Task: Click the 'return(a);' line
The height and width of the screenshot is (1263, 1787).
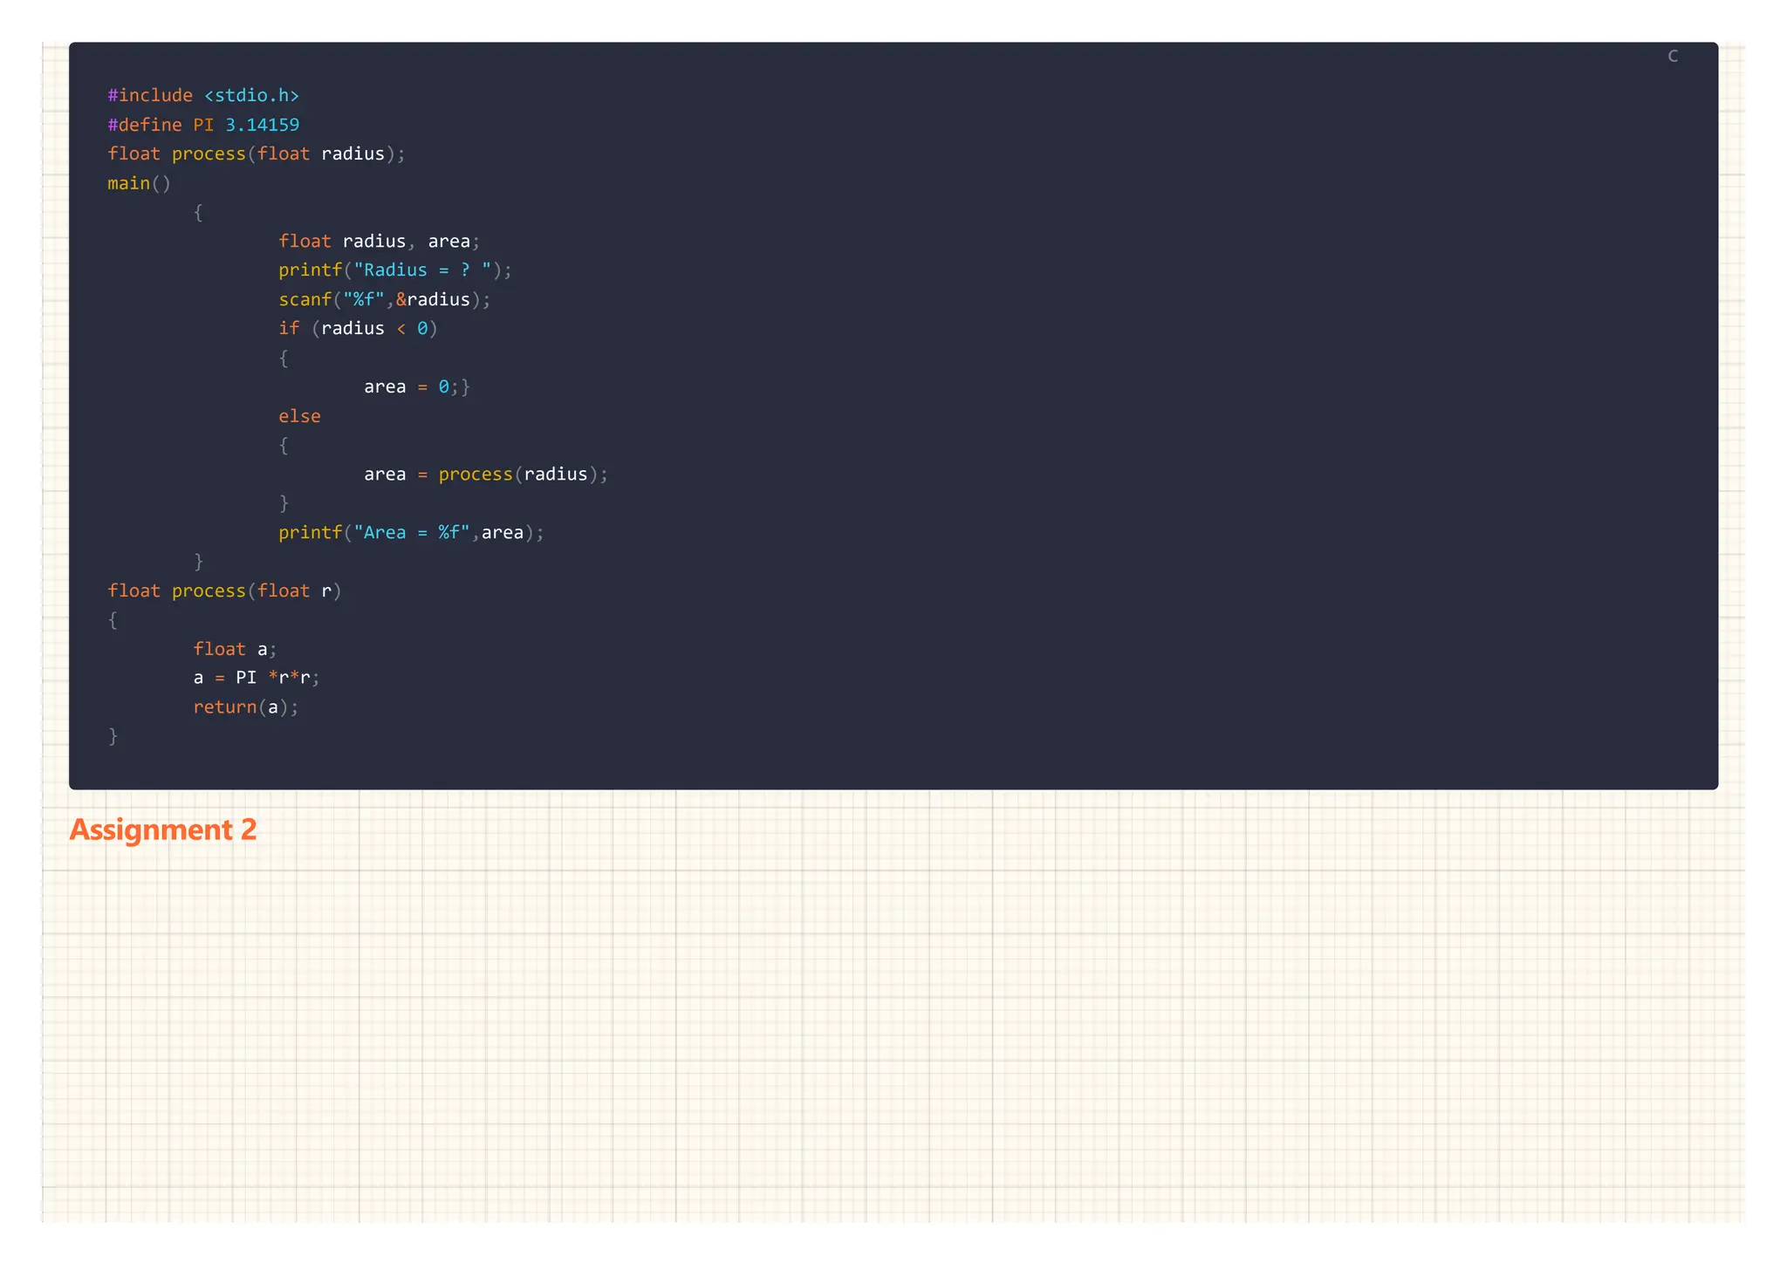Action: 246,707
